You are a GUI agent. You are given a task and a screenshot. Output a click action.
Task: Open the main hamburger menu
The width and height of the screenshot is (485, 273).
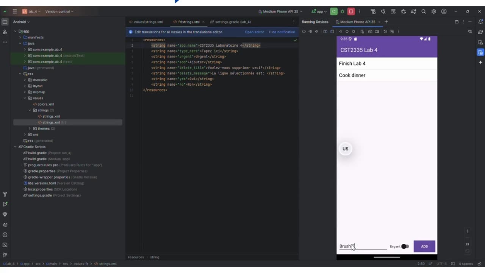pos(15,11)
